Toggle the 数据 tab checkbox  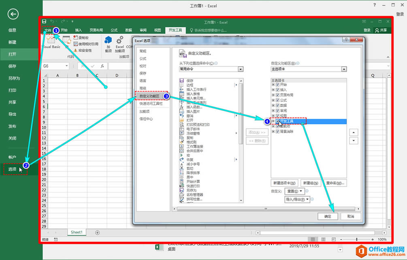pos(277,105)
